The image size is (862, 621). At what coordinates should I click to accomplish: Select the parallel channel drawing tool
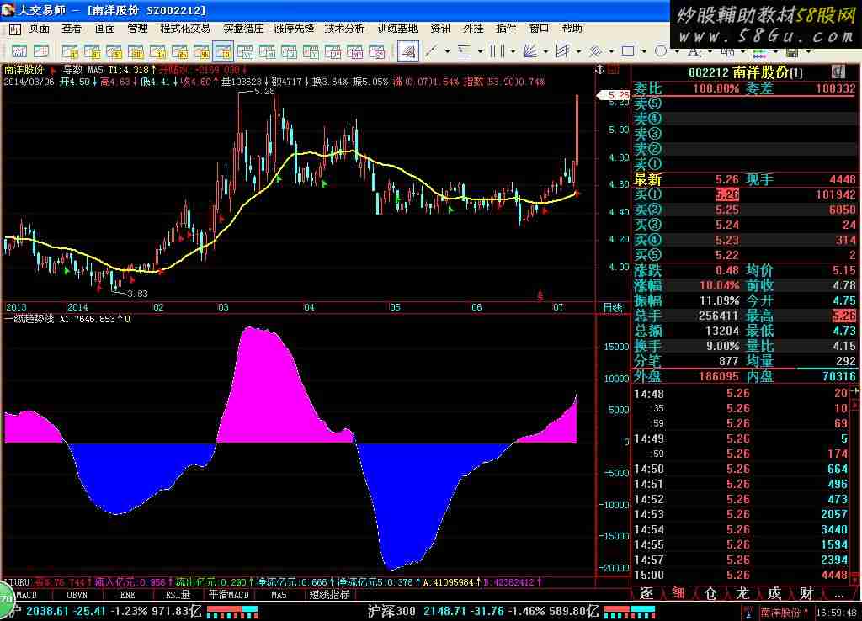click(562, 51)
